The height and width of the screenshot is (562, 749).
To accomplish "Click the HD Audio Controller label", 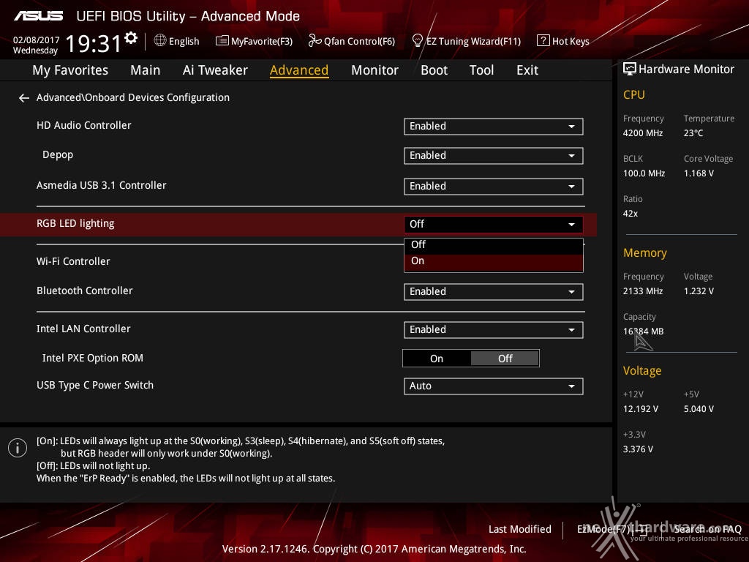I will 83,125.
